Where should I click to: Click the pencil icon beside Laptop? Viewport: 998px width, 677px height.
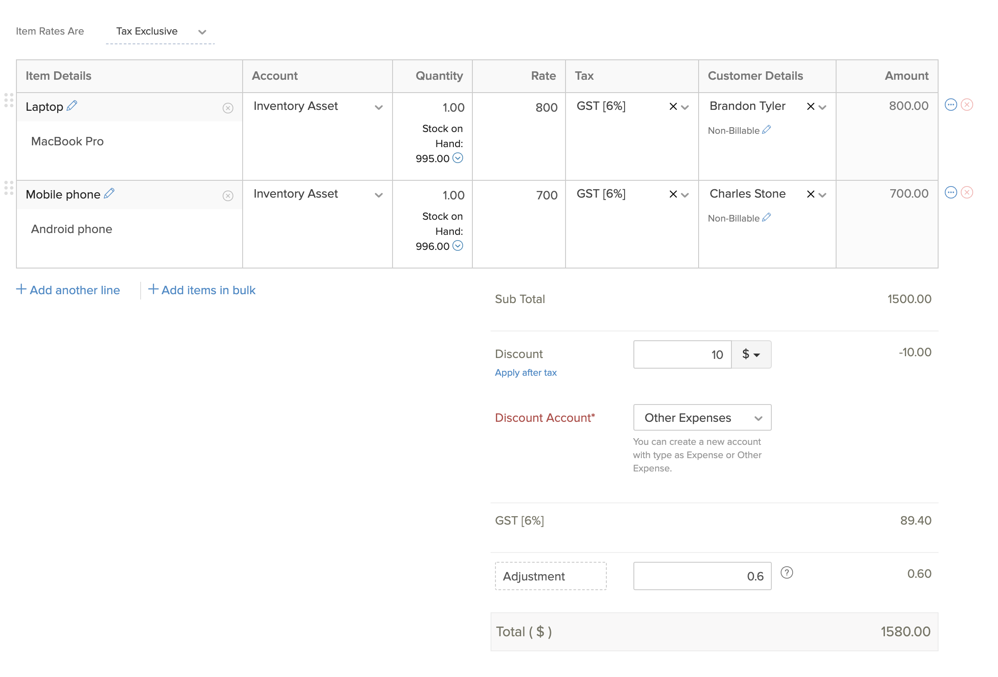(x=72, y=106)
